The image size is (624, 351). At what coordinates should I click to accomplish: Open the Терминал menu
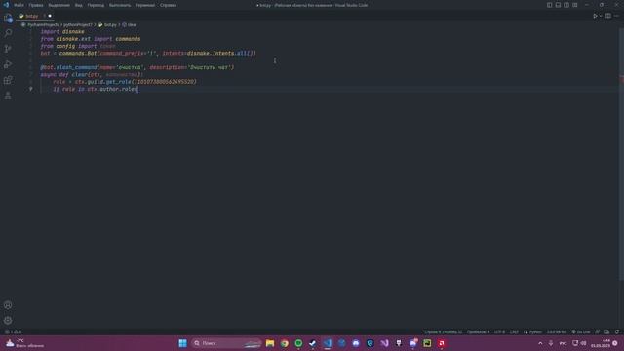pyautogui.click(x=145, y=5)
